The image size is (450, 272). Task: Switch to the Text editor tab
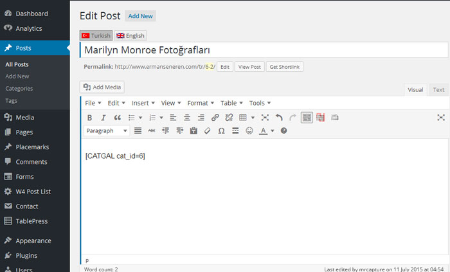[438, 90]
